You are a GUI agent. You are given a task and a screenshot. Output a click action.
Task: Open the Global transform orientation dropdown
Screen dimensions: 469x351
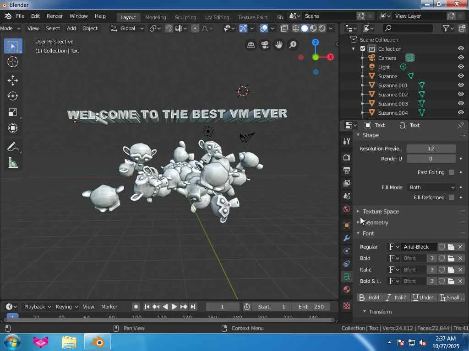(127, 28)
